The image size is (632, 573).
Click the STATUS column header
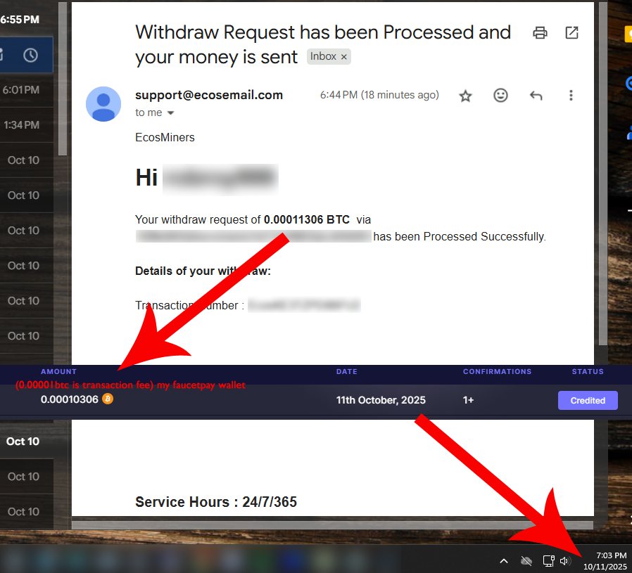pyautogui.click(x=588, y=372)
